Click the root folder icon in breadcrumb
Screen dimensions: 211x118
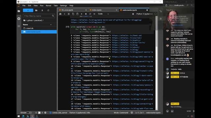tap(24, 20)
